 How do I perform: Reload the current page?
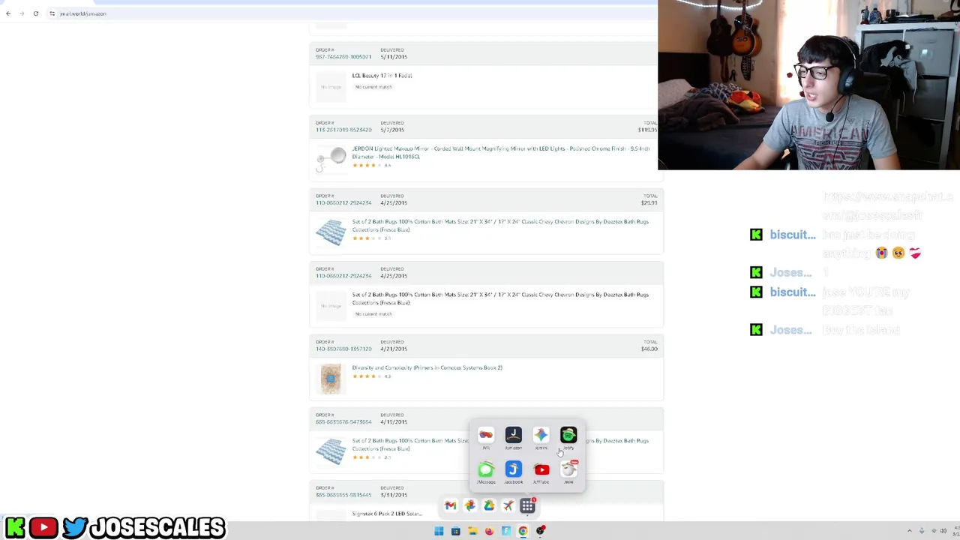[35, 13]
